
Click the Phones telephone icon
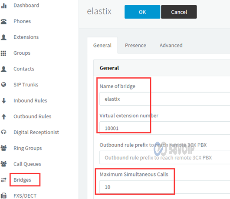click(x=3, y=21)
